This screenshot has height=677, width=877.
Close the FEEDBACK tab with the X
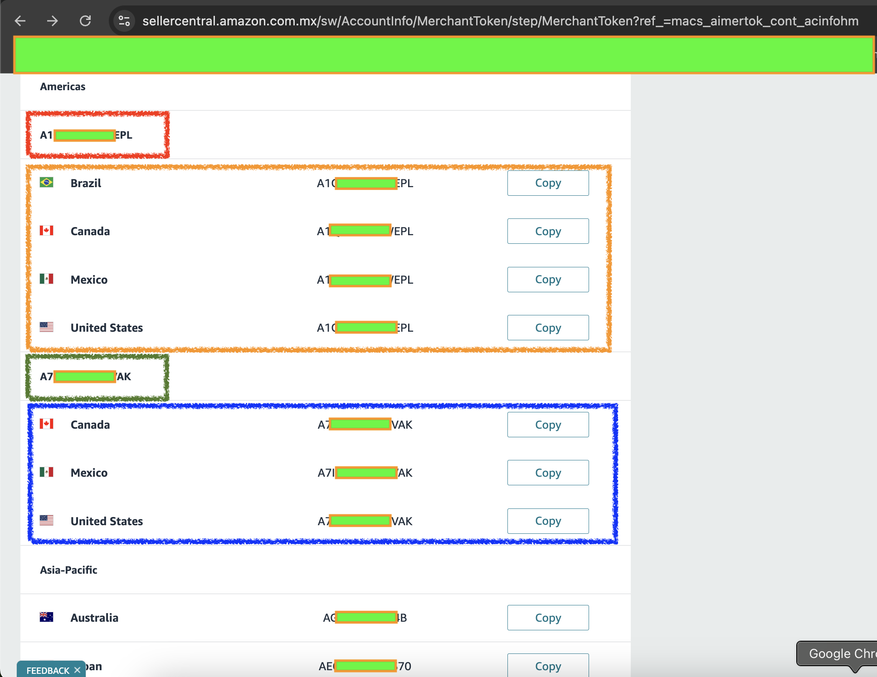(x=77, y=670)
